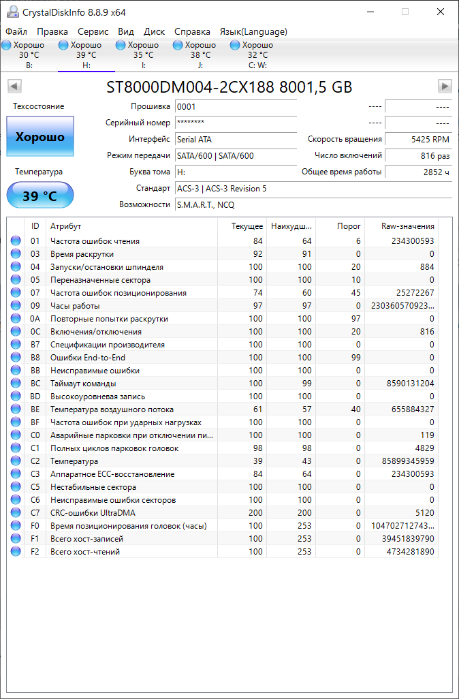Click the Режим передачи SATA/600 field
This screenshot has height=699, width=459.
pyautogui.click(x=236, y=155)
